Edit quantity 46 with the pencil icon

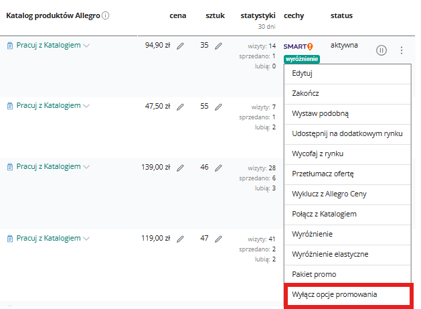point(218,168)
